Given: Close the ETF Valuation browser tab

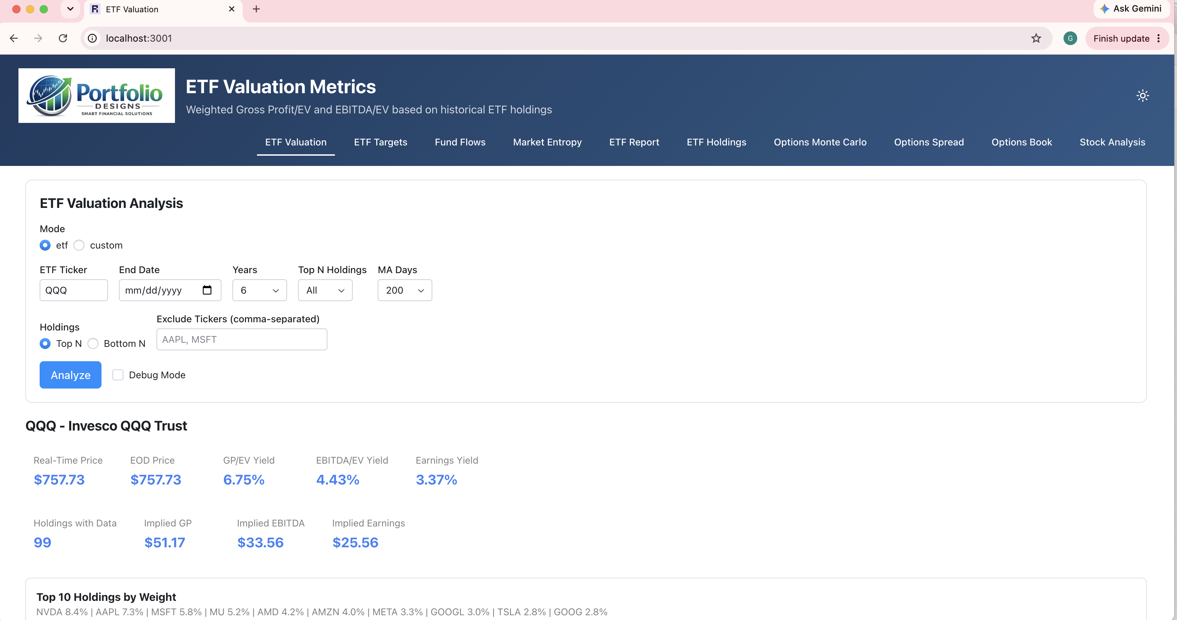Looking at the screenshot, I should [232, 9].
